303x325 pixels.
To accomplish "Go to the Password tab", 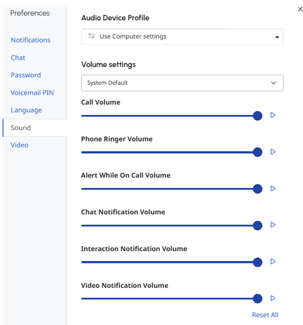I will 26,75.
